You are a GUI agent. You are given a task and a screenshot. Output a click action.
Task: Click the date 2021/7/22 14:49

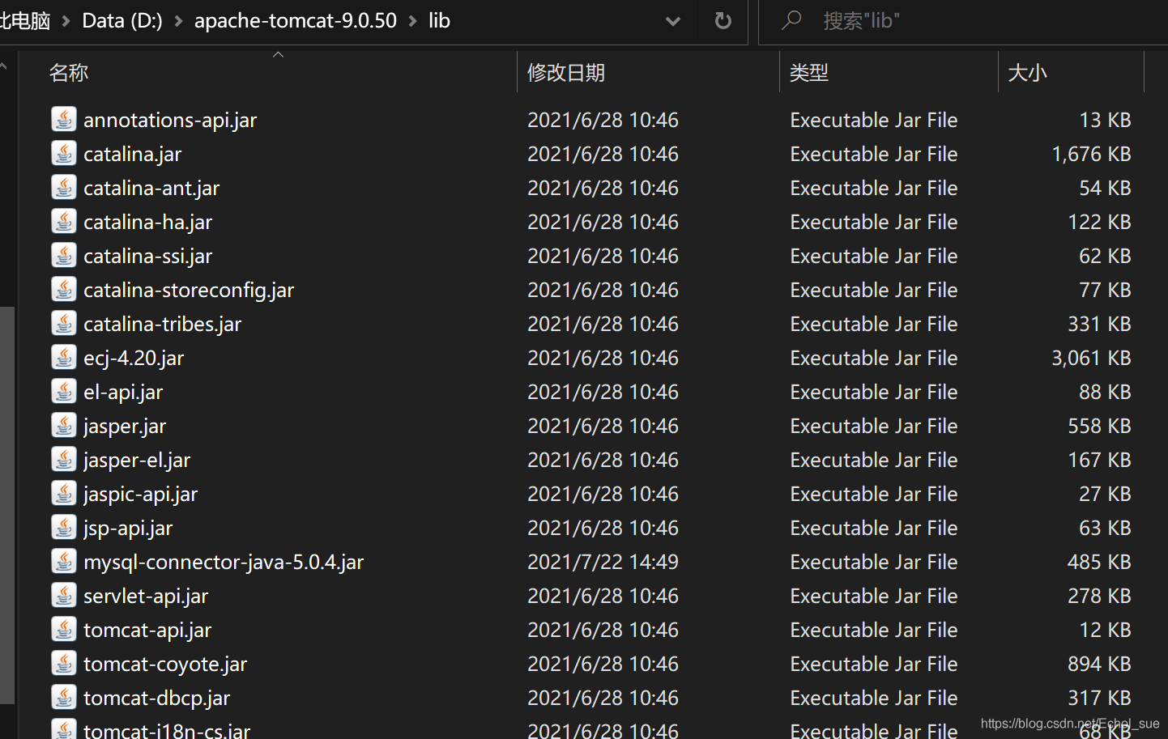603,562
